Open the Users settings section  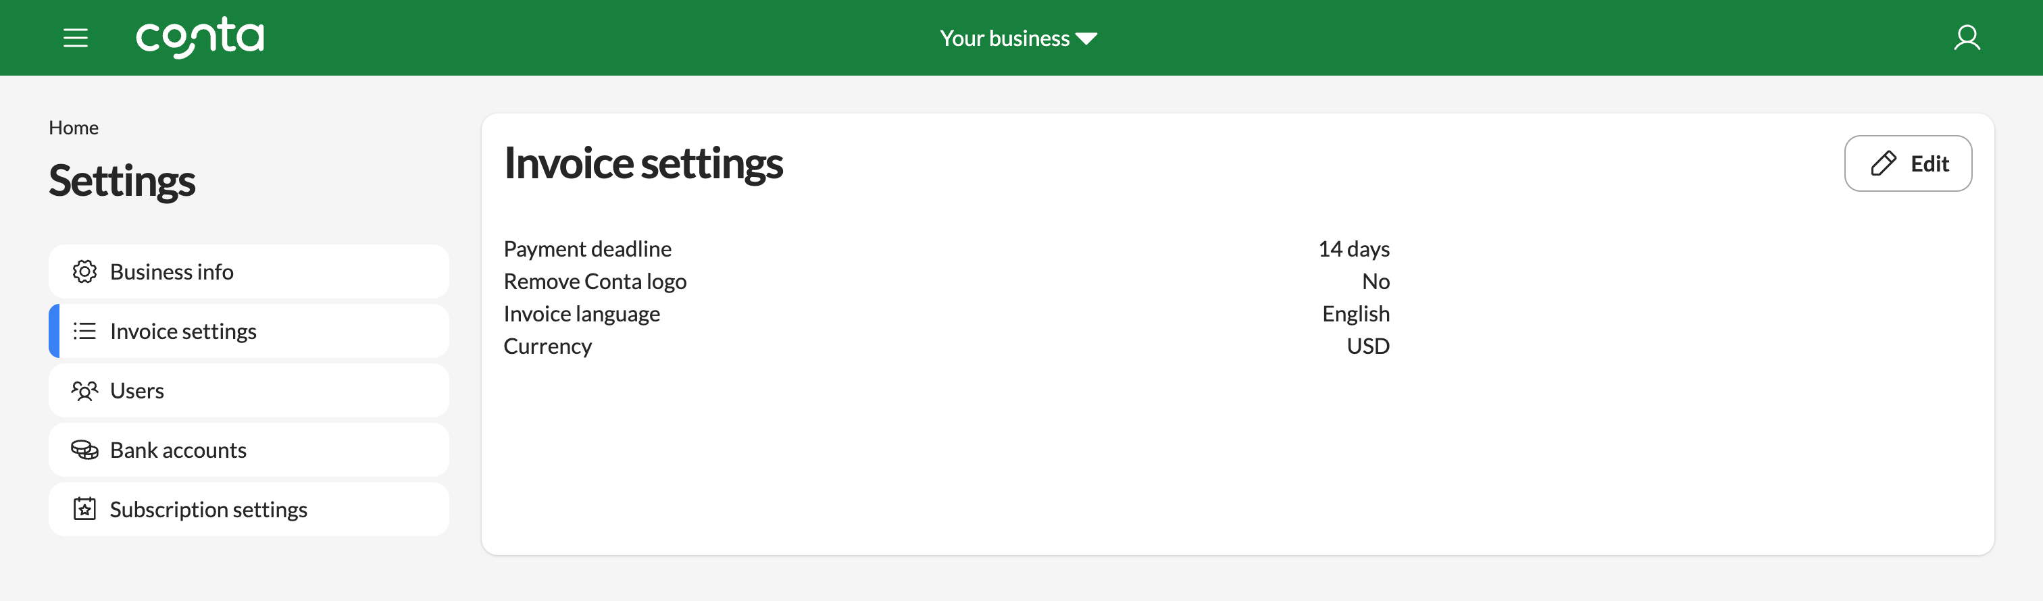[136, 390]
